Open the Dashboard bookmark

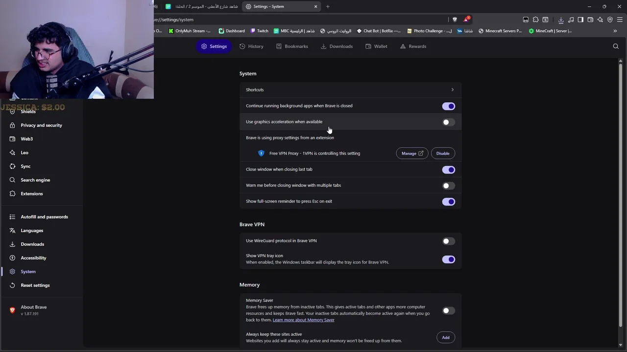(x=232, y=31)
